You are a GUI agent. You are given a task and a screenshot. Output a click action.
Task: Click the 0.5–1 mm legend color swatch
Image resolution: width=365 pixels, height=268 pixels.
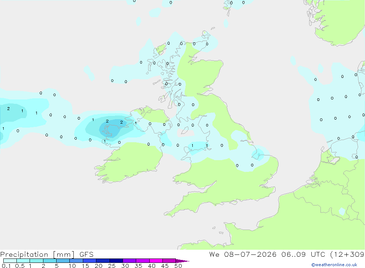click(23, 261)
